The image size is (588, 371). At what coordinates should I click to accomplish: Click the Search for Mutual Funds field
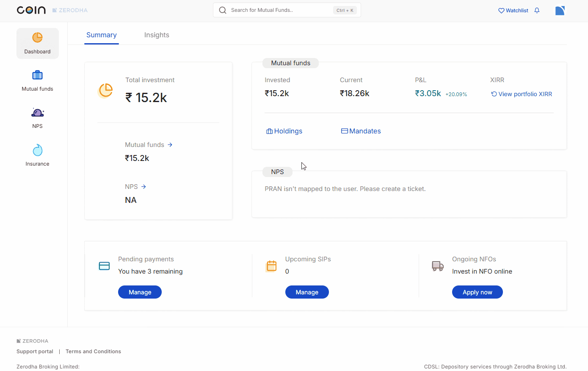279,10
